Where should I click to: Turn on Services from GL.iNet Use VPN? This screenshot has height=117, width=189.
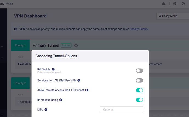click(139, 80)
